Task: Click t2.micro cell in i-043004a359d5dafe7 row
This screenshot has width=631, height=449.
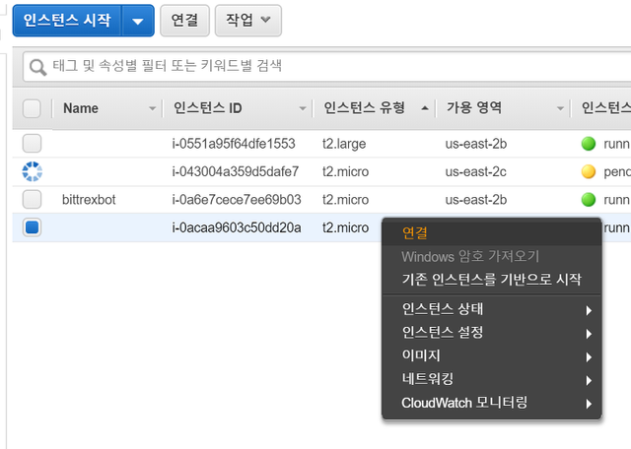Action: (x=346, y=172)
